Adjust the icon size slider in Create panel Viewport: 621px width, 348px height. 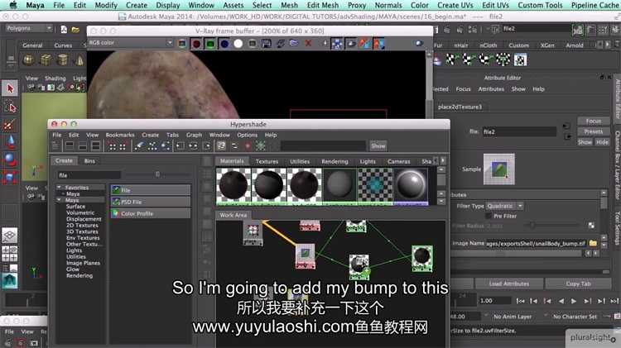(157, 174)
